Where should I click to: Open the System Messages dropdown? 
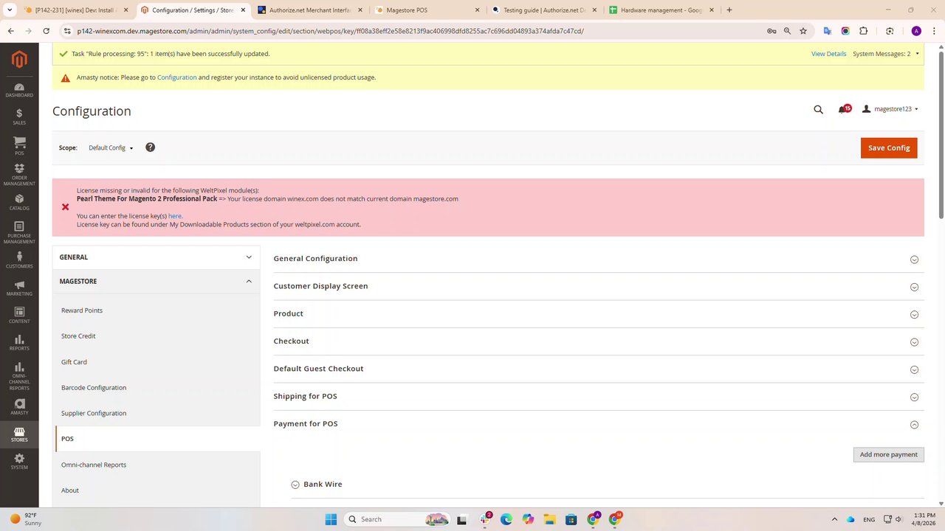[x=887, y=54]
